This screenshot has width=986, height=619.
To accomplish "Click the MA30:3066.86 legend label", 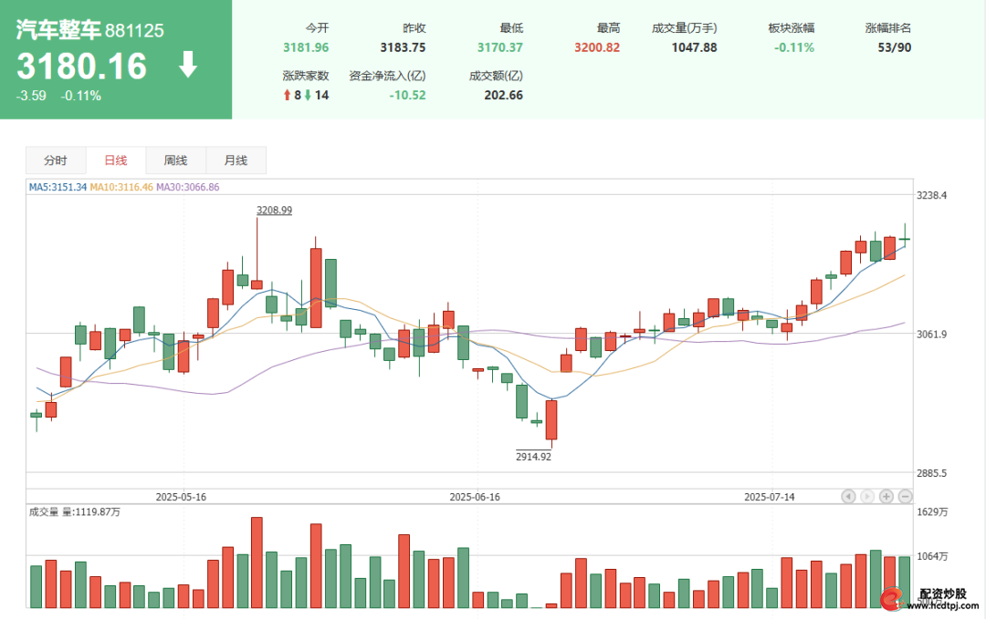I will click(188, 187).
